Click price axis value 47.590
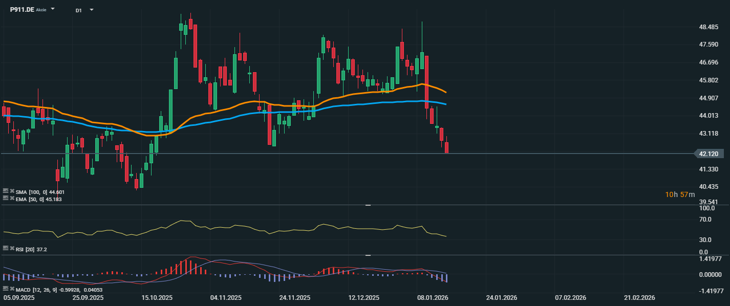Screen dimensions: 730x306 pyautogui.click(x=708, y=45)
